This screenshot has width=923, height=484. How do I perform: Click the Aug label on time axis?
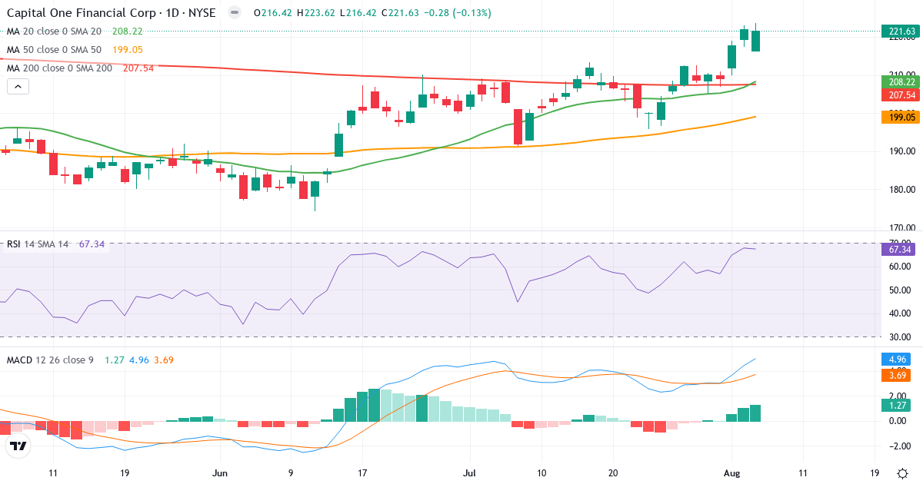point(731,473)
